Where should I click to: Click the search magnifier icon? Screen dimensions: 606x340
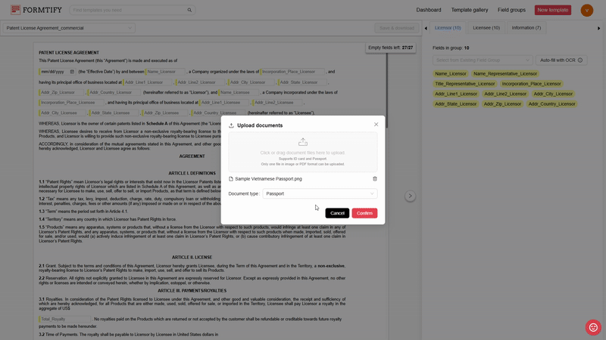click(x=189, y=11)
